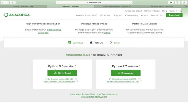Click High-Performance Distribution heading
Image resolution: width=188 pixels, height=105 pixels.
[43, 24]
